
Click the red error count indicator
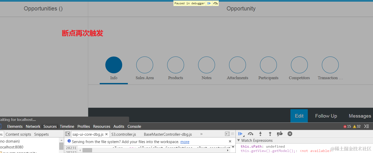347,127
